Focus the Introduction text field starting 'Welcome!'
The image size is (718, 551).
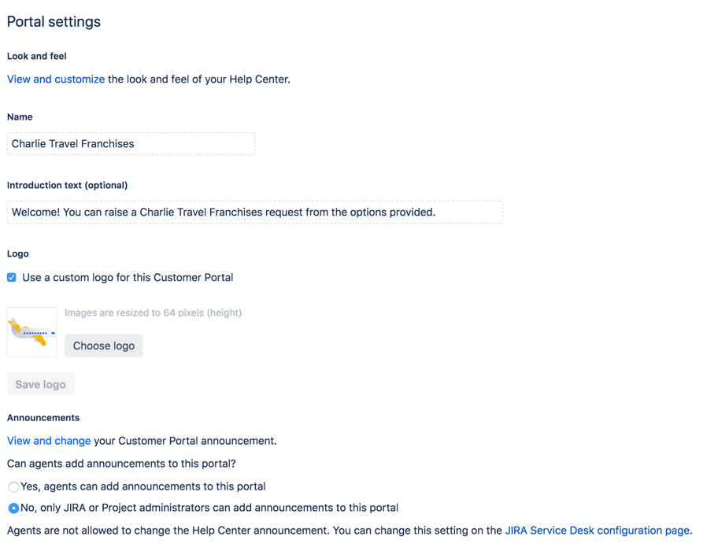[255, 212]
